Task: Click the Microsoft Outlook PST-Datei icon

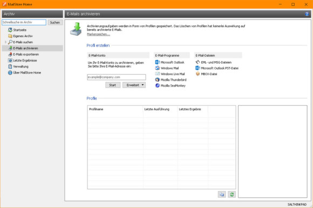Action: point(198,68)
